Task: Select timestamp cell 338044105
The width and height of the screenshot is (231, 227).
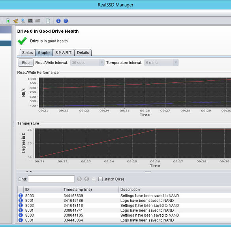Action: 73,215
